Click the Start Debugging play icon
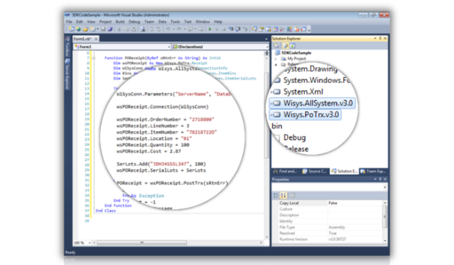The image size is (454, 265). [x=210, y=29]
